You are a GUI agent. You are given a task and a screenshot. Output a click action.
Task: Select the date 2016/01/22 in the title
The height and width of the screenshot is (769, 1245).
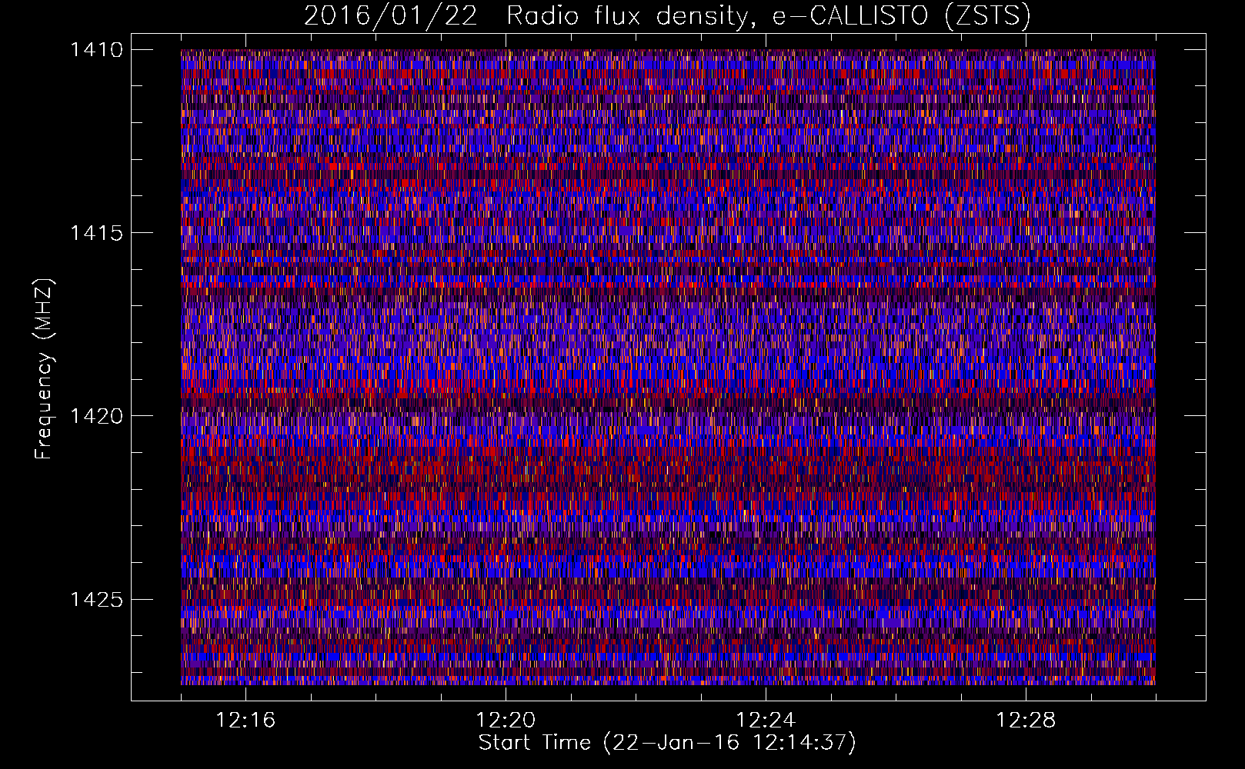tap(391, 15)
